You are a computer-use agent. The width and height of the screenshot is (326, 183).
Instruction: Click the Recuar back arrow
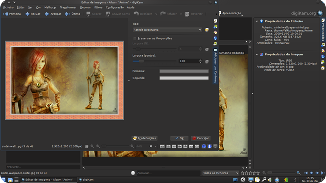tap(33, 14)
